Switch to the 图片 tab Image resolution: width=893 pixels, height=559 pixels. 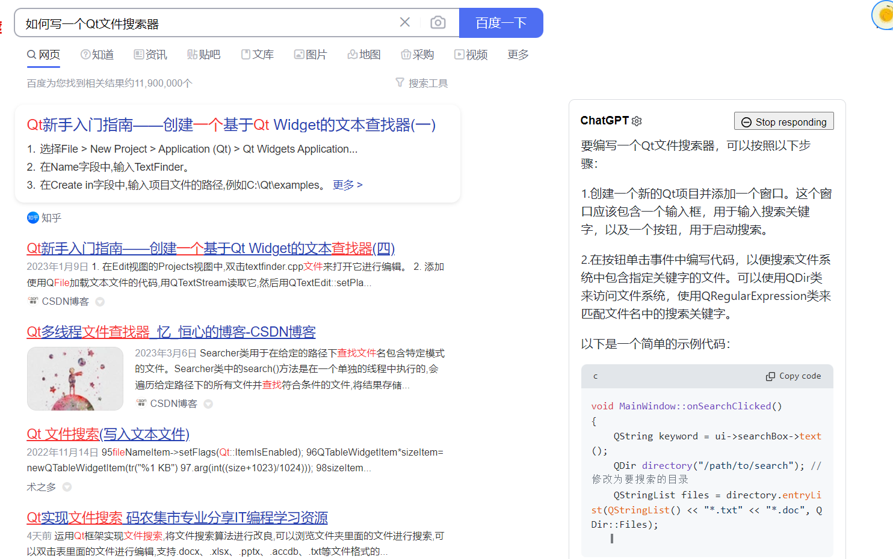(x=311, y=55)
